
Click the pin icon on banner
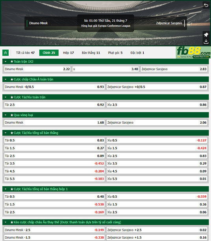tap(206, 35)
